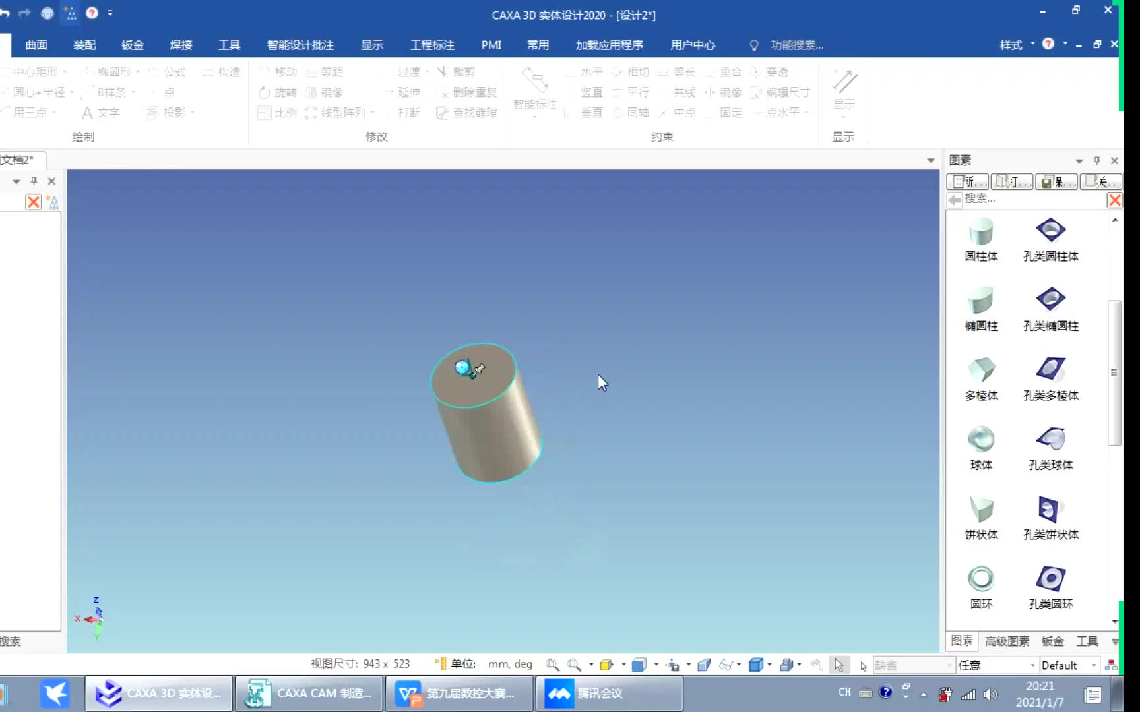This screenshot has width=1140, height=712.
Task: Click the 关... close catalog button
Action: click(1100, 181)
